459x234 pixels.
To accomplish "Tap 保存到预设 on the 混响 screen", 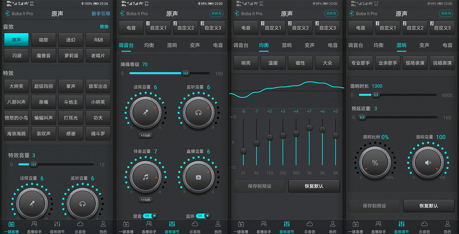I will [x=374, y=206].
